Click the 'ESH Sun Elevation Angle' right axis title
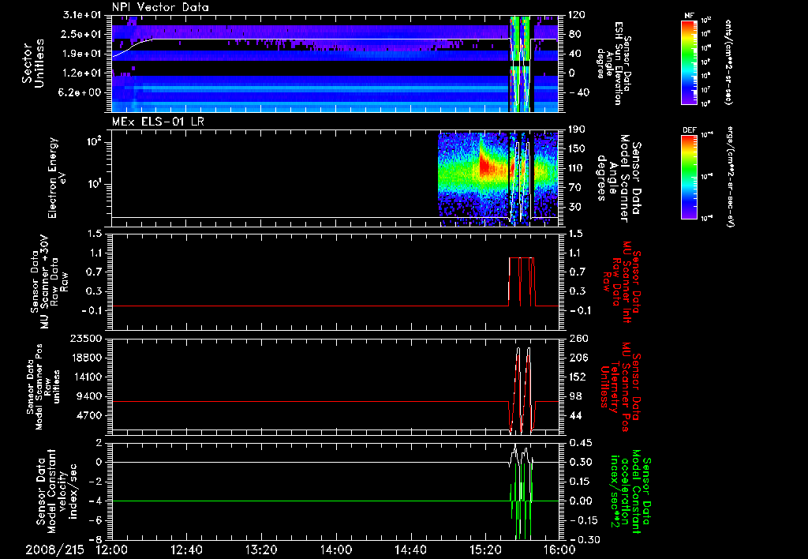 tap(614, 63)
